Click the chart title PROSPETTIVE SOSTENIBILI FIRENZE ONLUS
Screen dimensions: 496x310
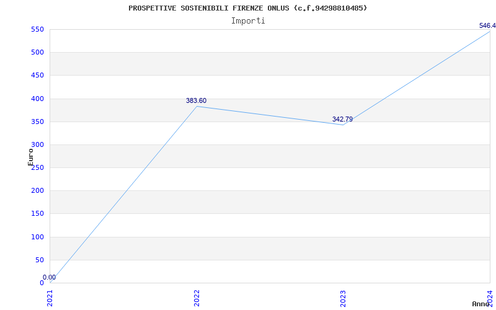point(247,8)
